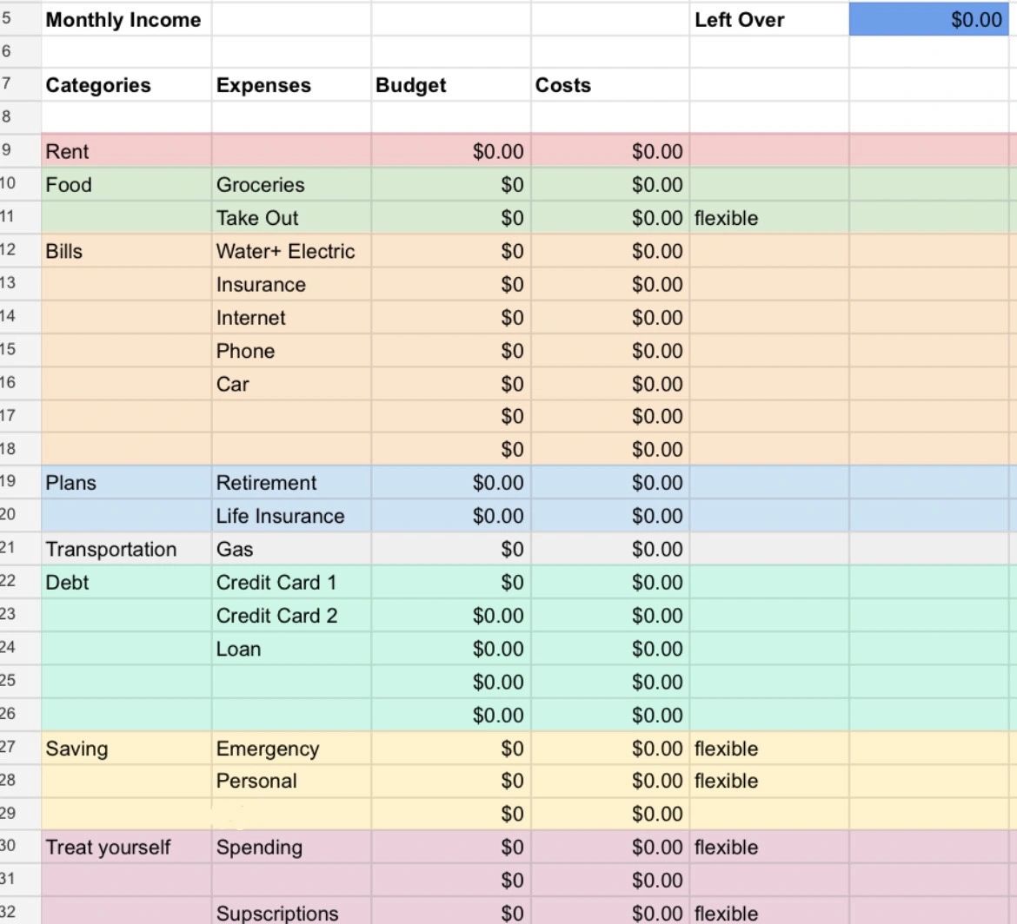Viewport: 1017px width, 924px height.
Task: Click the Retirement expense cell
Action: pos(291,482)
